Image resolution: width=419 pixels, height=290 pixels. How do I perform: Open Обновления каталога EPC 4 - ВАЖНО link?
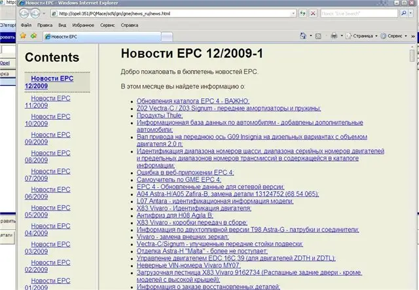(193, 101)
